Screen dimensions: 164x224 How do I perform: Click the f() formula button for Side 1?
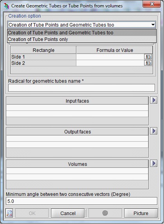point(148,57)
